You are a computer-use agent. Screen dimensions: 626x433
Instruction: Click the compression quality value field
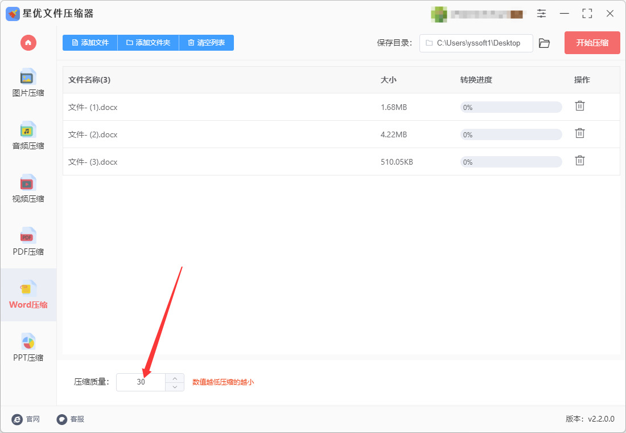point(141,382)
